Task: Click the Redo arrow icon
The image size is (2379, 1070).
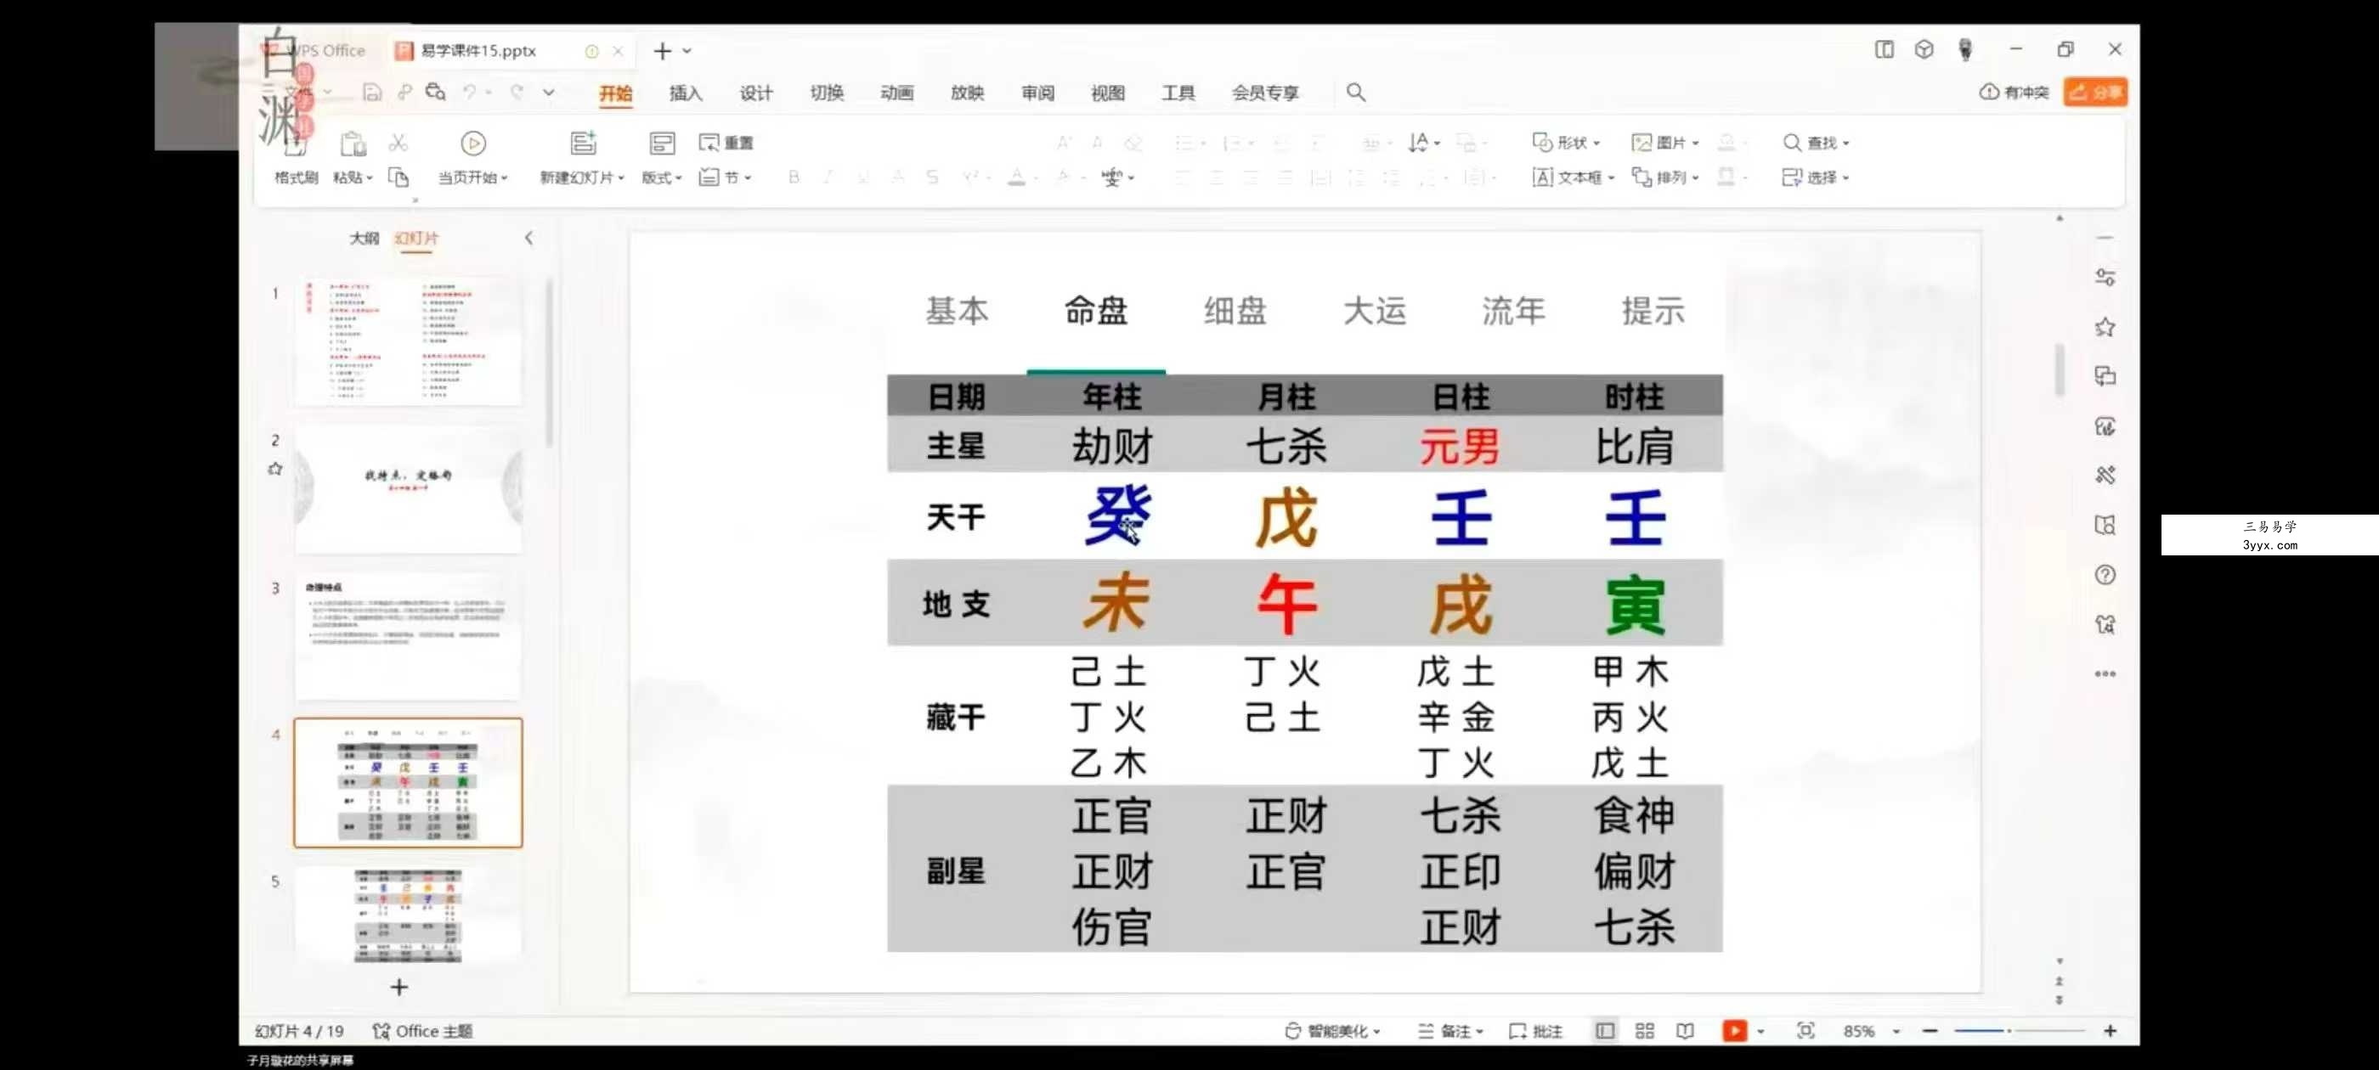Action: (517, 93)
